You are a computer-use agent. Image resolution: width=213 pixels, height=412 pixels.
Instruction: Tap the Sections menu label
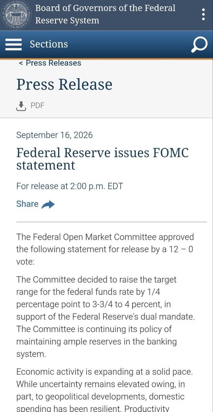tap(49, 44)
